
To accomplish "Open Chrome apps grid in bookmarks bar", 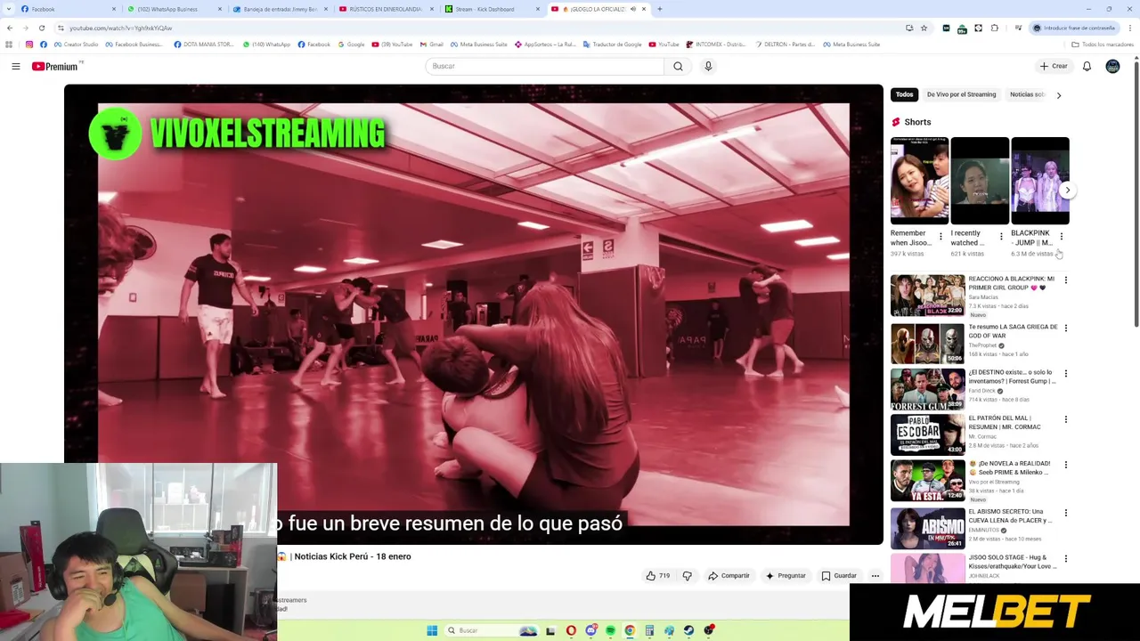I will click(x=9, y=45).
